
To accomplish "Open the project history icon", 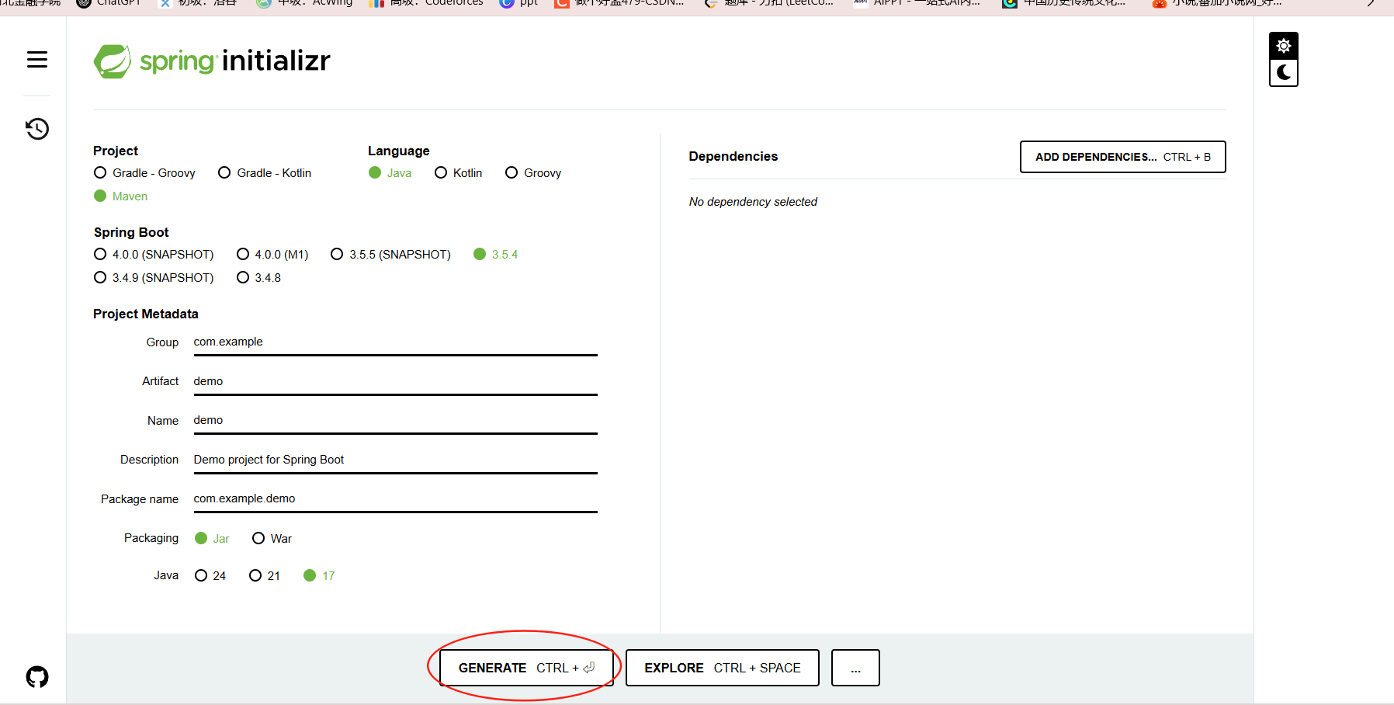I will coord(37,128).
